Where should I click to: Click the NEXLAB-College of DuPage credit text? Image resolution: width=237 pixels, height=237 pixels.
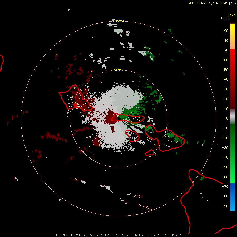pos(211,3)
